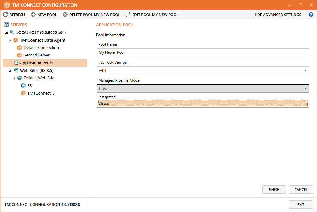Click the Second Server icon
Screen dimensions: 317x212
point(19,55)
